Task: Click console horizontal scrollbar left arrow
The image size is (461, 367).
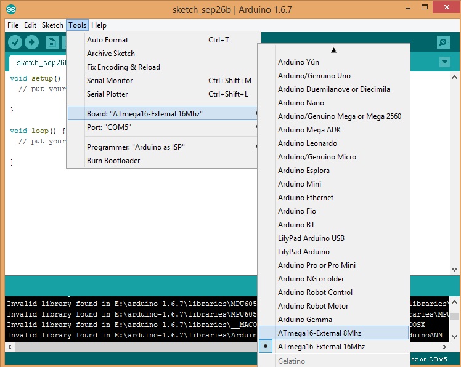Action: pyautogui.click(x=10, y=347)
